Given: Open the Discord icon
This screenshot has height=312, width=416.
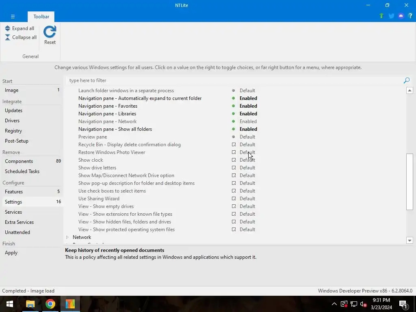Looking at the screenshot, I should pyautogui.click(x=401, y=16).
